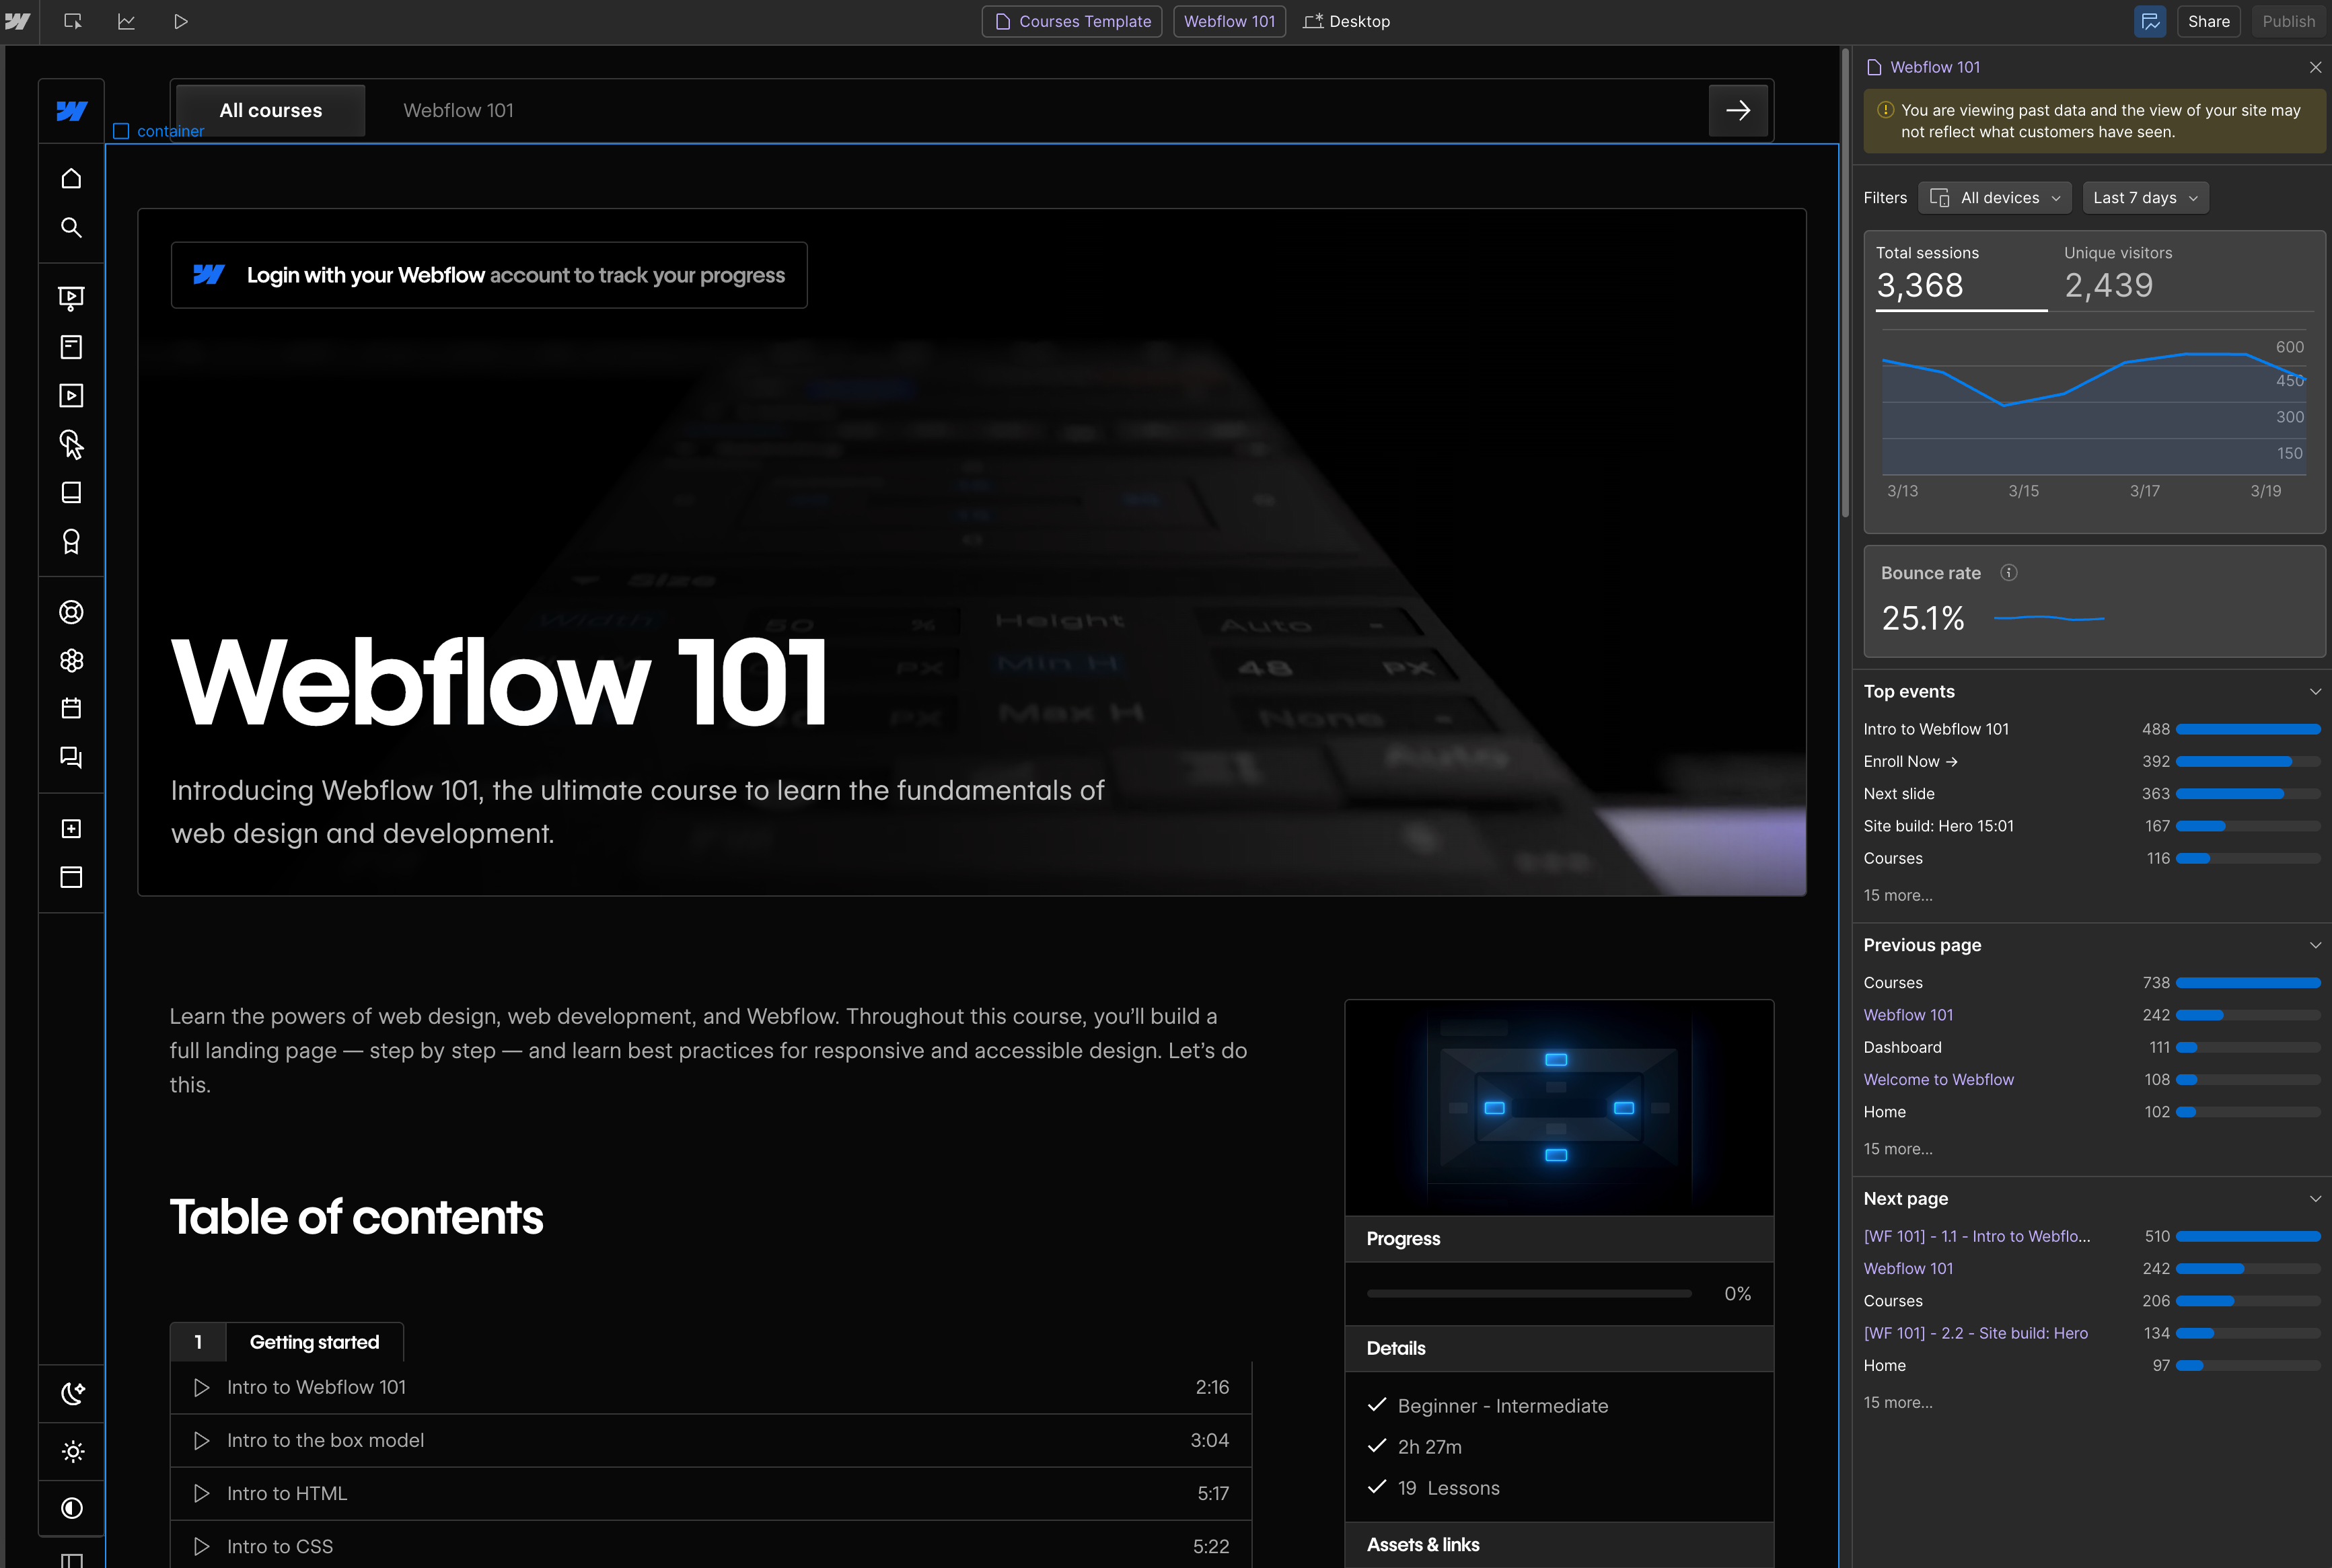
Task: Open the Desktop breakpoint selector
Action: [x=1346, y=21]
